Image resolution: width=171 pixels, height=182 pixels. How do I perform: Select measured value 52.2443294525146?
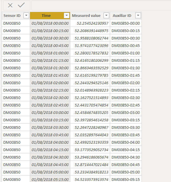click(x=90, y=83)
